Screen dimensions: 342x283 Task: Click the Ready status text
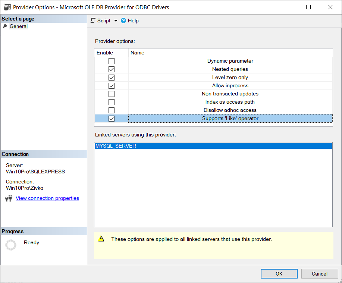tap(31, 242)
